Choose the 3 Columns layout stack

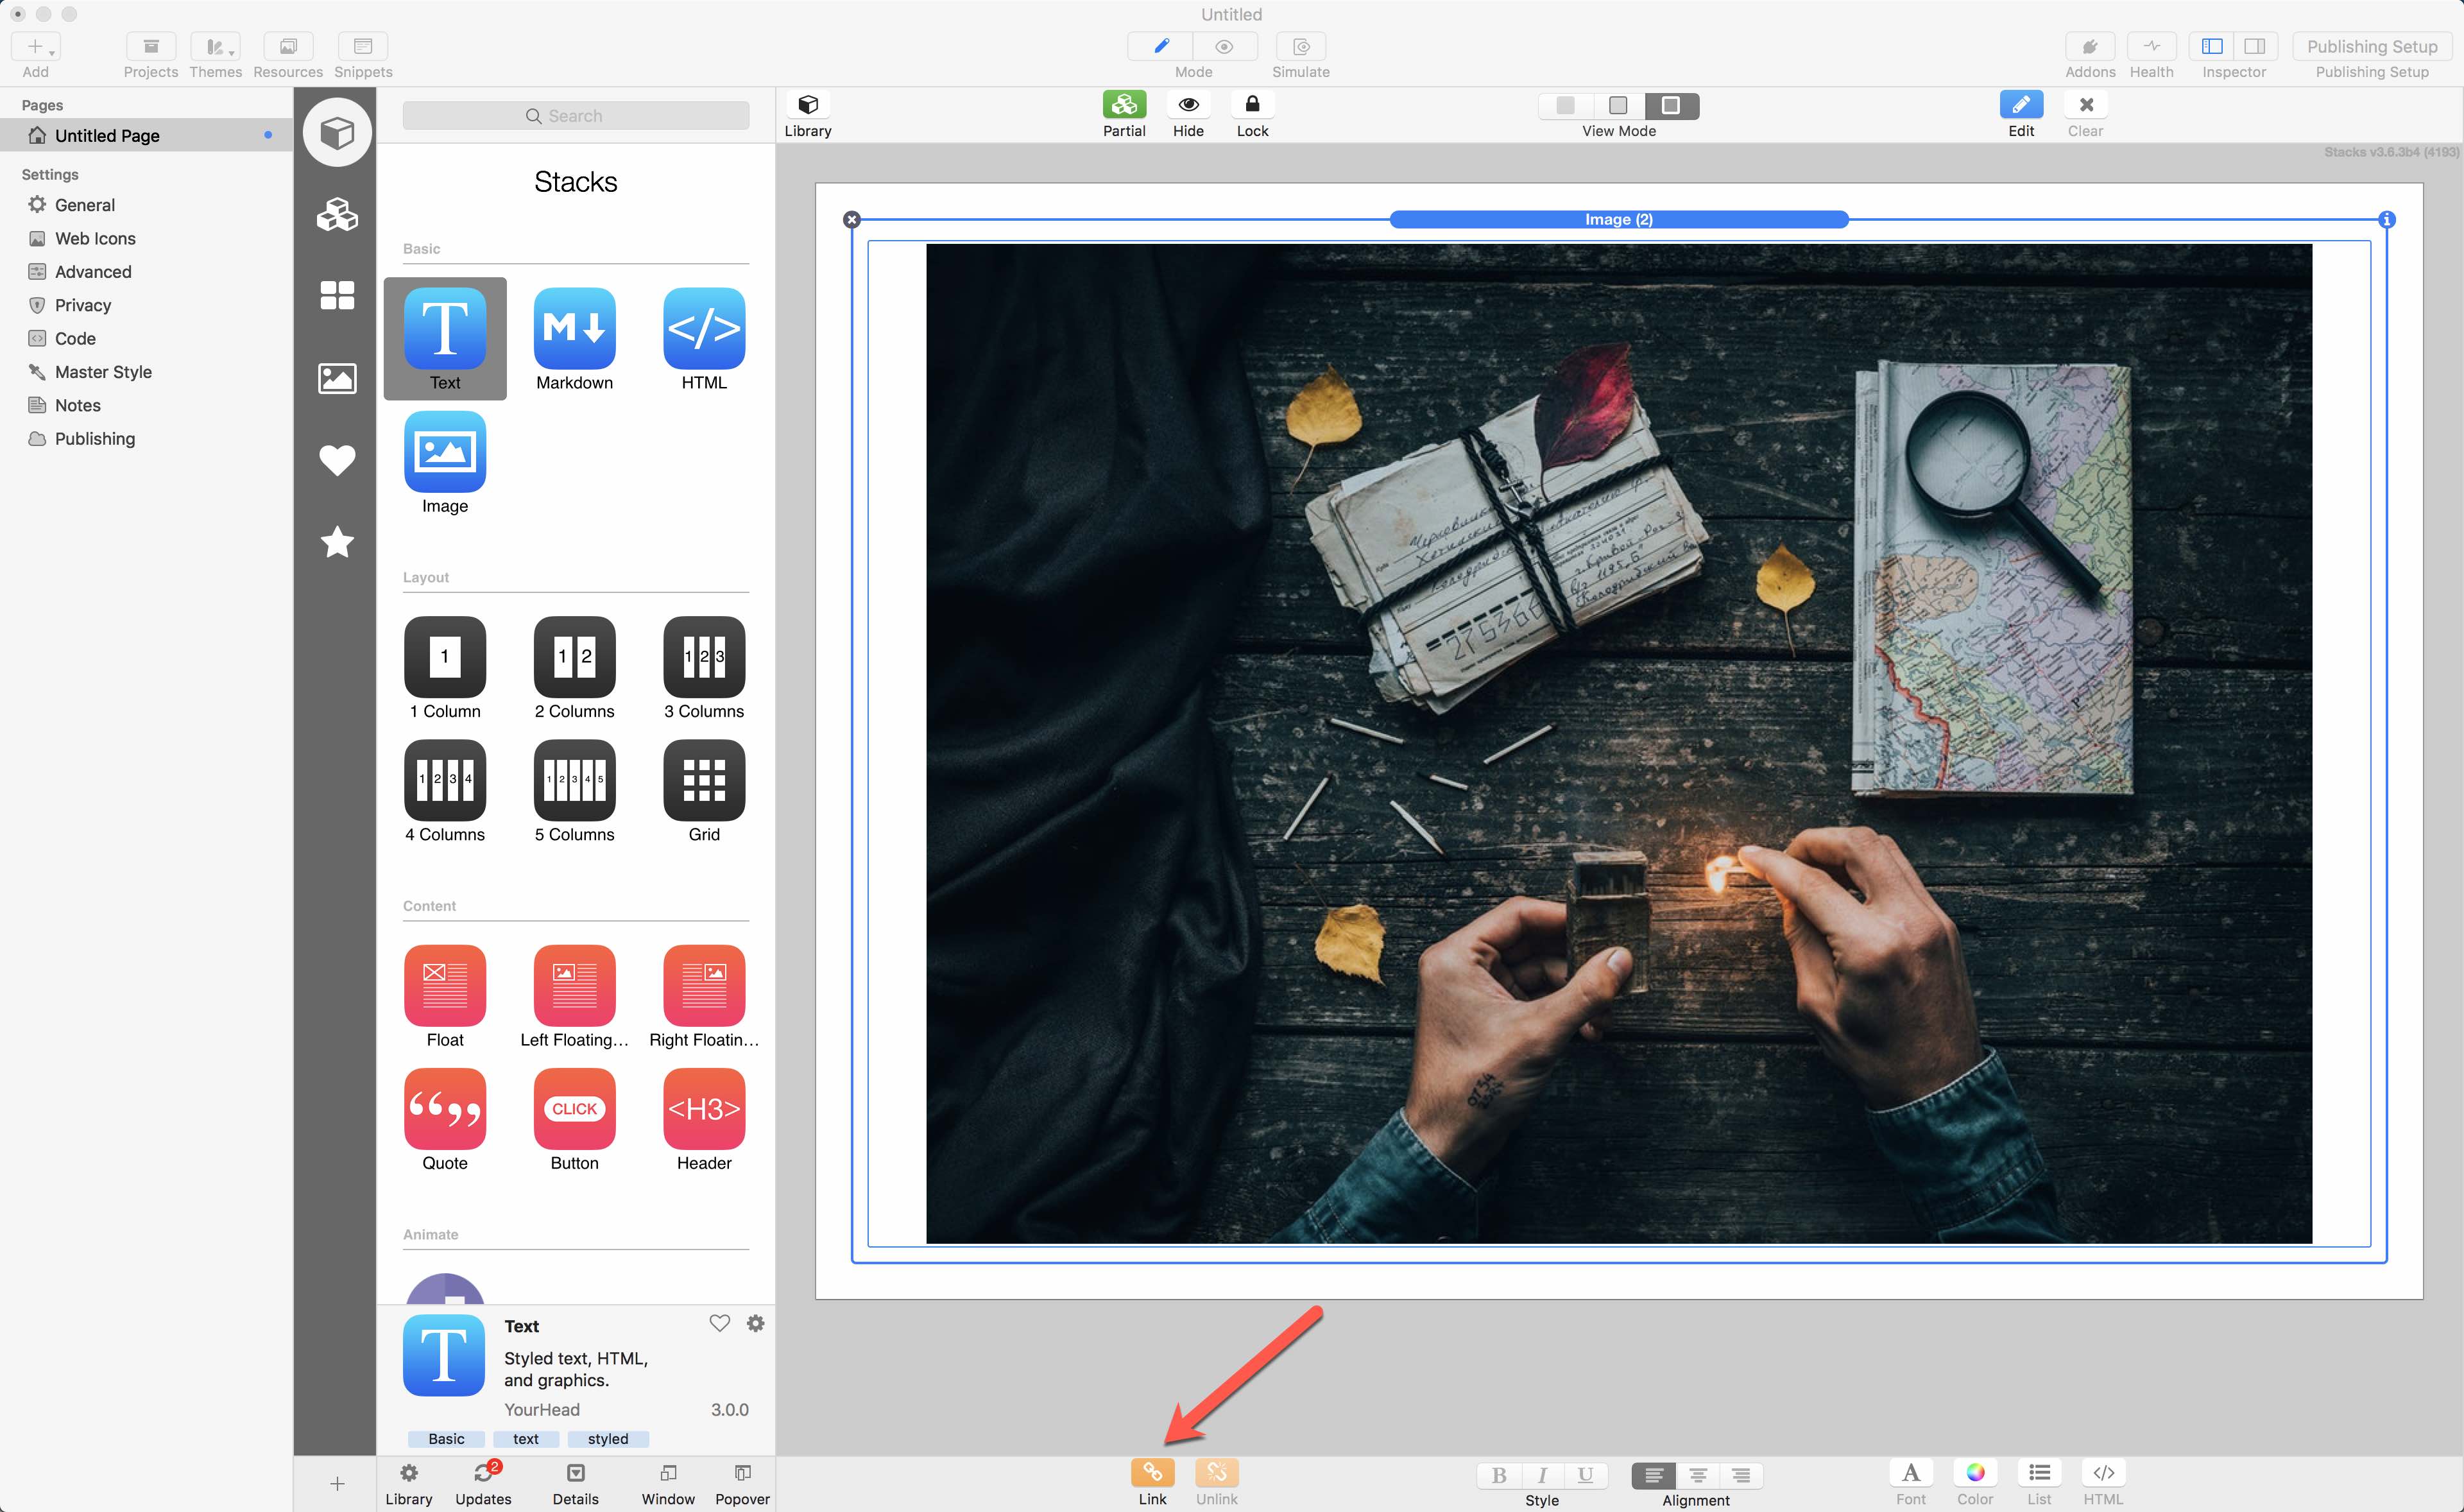click(703, 657)
